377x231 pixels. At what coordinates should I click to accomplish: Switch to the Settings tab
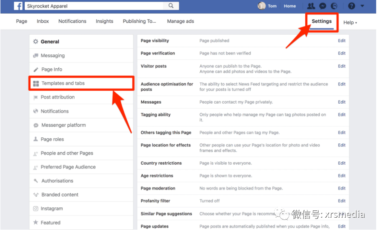pos(321,21)
